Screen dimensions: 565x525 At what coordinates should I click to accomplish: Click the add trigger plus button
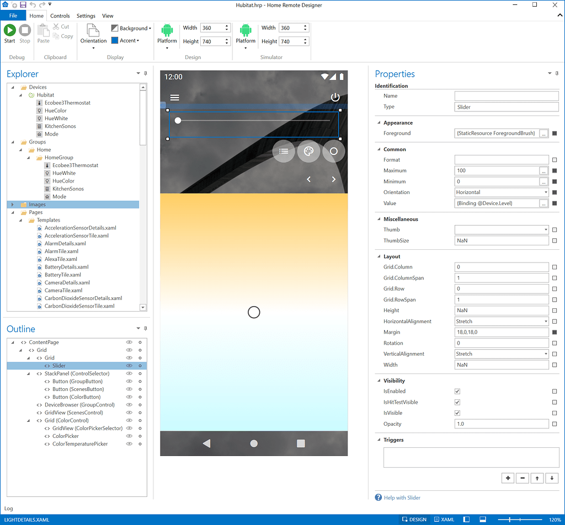click(508, 478)
